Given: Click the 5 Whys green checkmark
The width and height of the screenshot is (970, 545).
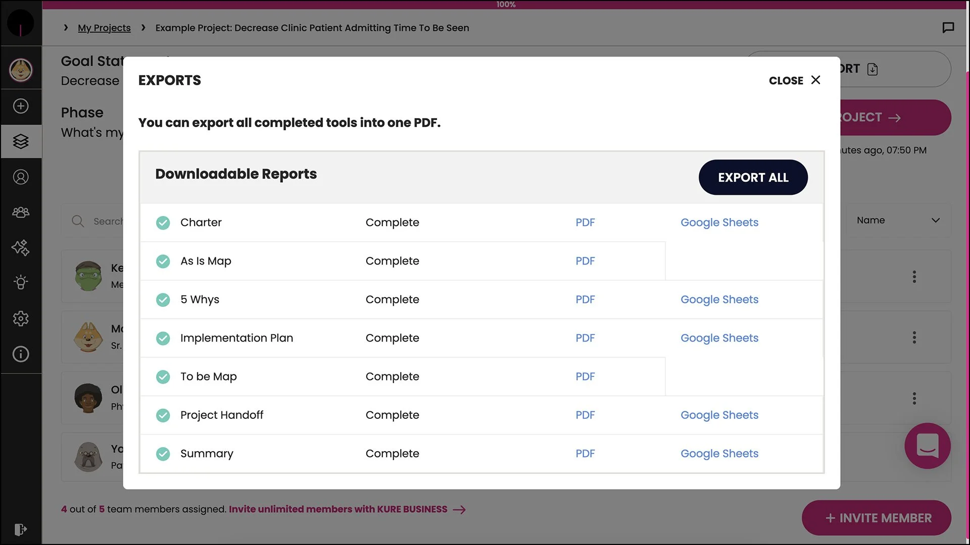Looking at the screenshot, I should (163, 300).
